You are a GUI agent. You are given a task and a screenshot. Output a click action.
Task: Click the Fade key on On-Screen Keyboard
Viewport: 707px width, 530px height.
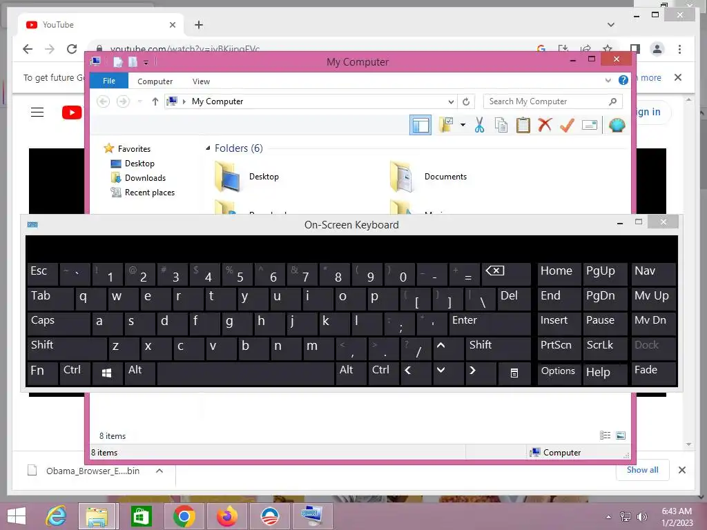coord(653,373)
